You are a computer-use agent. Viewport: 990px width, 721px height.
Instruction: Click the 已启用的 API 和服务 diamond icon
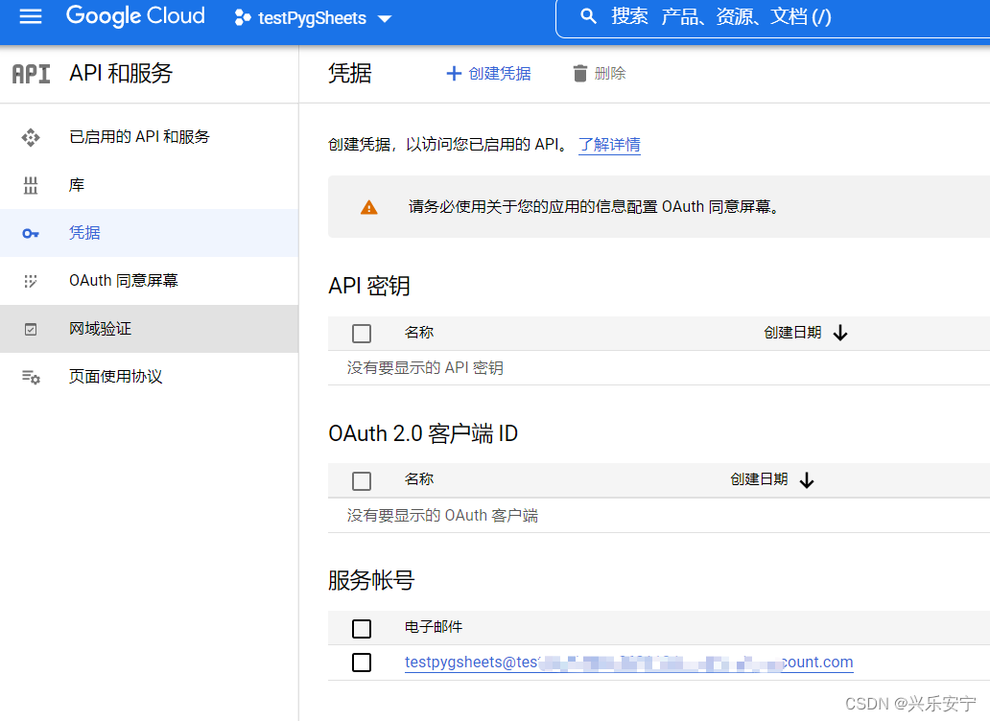click(31, 137)
